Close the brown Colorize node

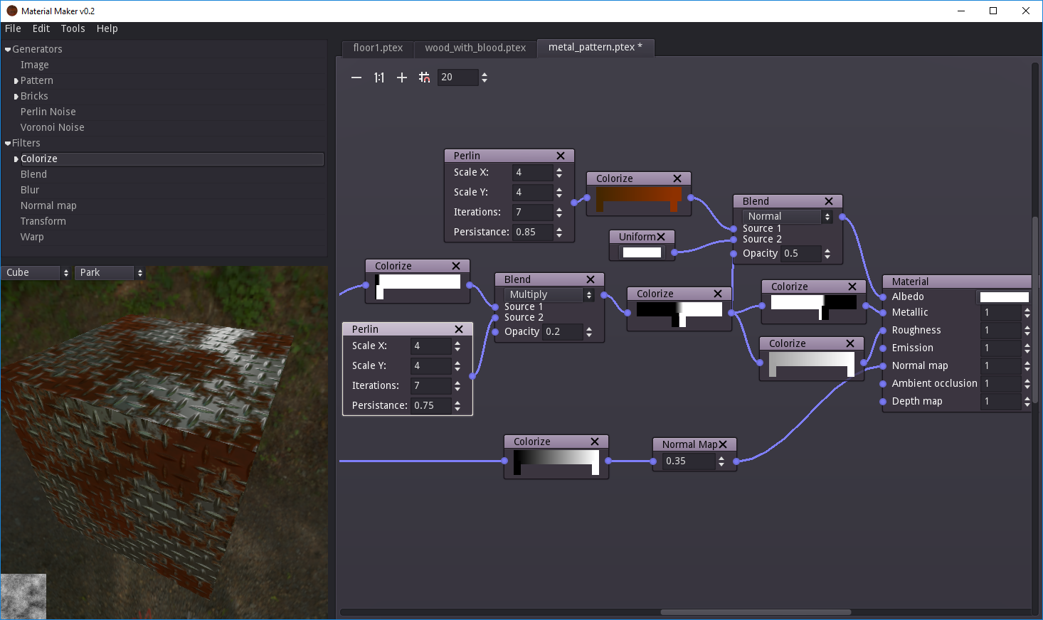[677, 178]
